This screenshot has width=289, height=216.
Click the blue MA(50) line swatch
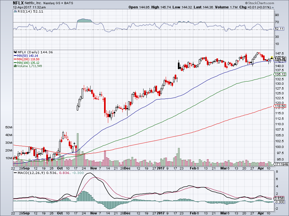(x=15, y=56)
